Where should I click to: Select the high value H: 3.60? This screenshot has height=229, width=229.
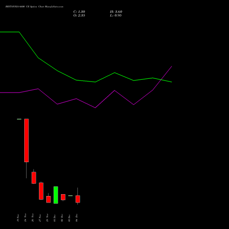click(x=116, y=12)
